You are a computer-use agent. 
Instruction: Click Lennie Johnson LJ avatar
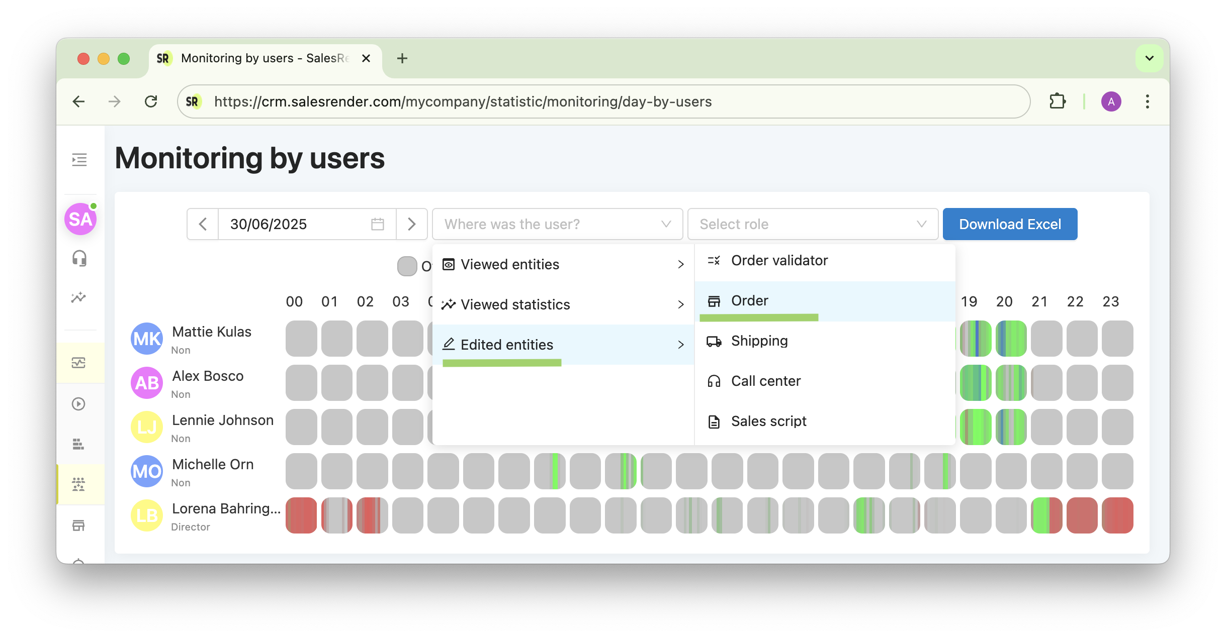(147, 427)
